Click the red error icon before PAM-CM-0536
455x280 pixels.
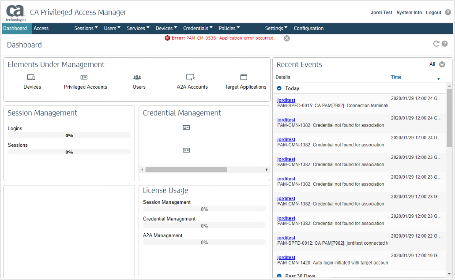[167, 38]
